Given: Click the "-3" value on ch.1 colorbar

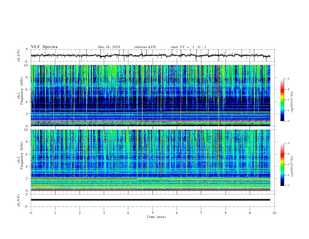Looking at the screenshot, I should coord(288,78).
